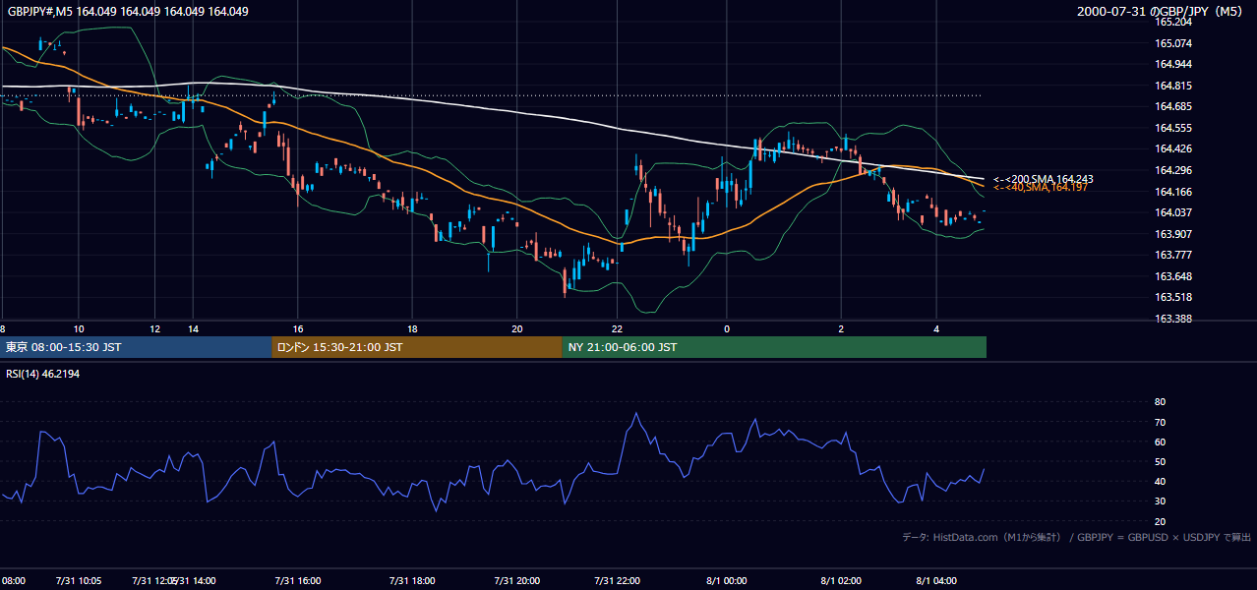This screenshot has height=590, width=1257.
Task: Click the 164.296 price axis label
Action: pos(1173,170)
